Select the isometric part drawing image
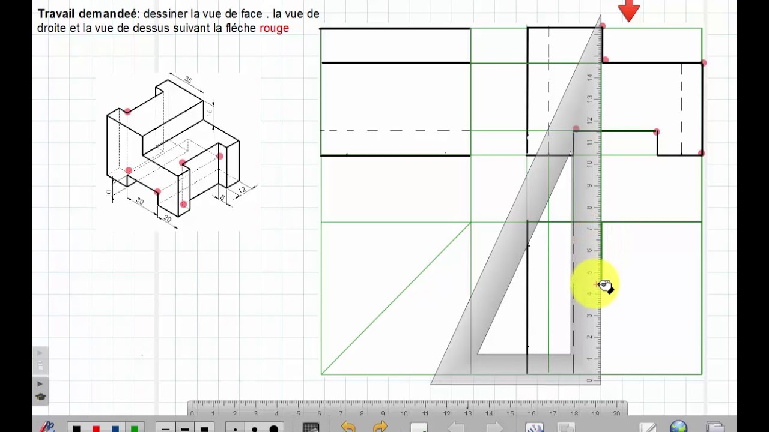This screenshot has width=769, height=432. coord(180,151)
